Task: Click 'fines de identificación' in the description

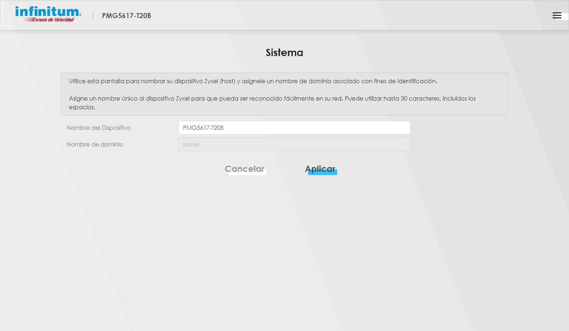Action: [x=405, y=81]
